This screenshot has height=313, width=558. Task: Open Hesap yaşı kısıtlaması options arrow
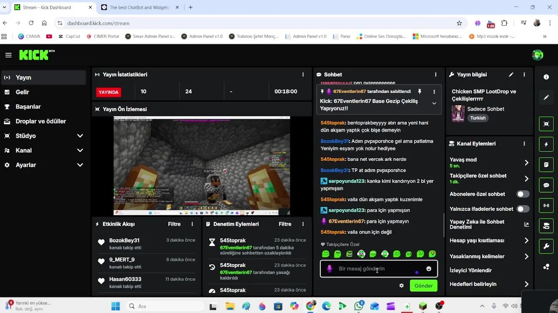click(x=526, y=240)
